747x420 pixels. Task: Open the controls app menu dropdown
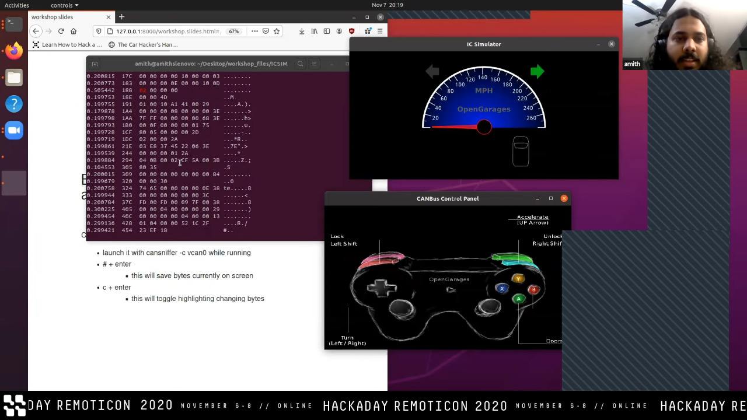pos(64,5)
